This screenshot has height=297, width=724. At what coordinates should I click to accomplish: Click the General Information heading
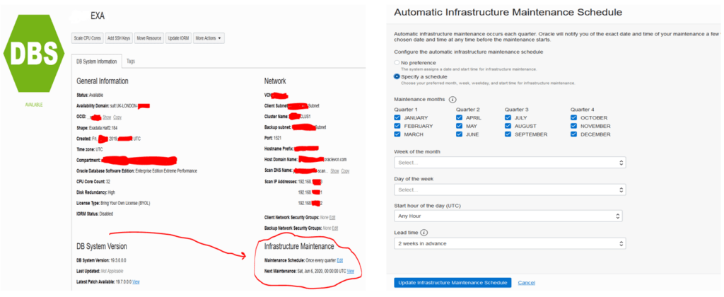click(x=102, y=81)
